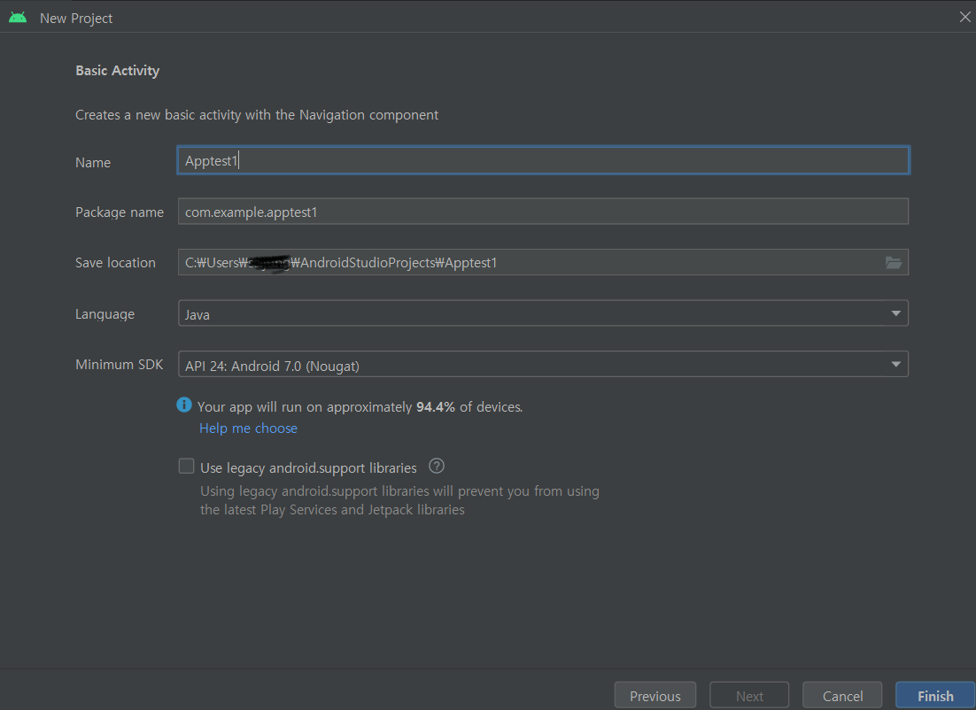Viewport: 976px width, 710px height.
Task: Click the Android logo in the title bar
Action: coord(18,18)
